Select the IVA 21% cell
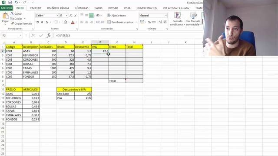The width and height of the screenshot is (278, 156). tap(83, 98)
